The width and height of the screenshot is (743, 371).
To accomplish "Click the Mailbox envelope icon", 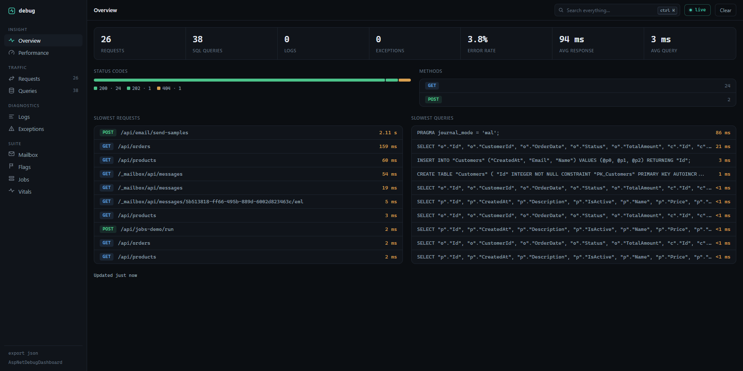I will click(12, 154).
